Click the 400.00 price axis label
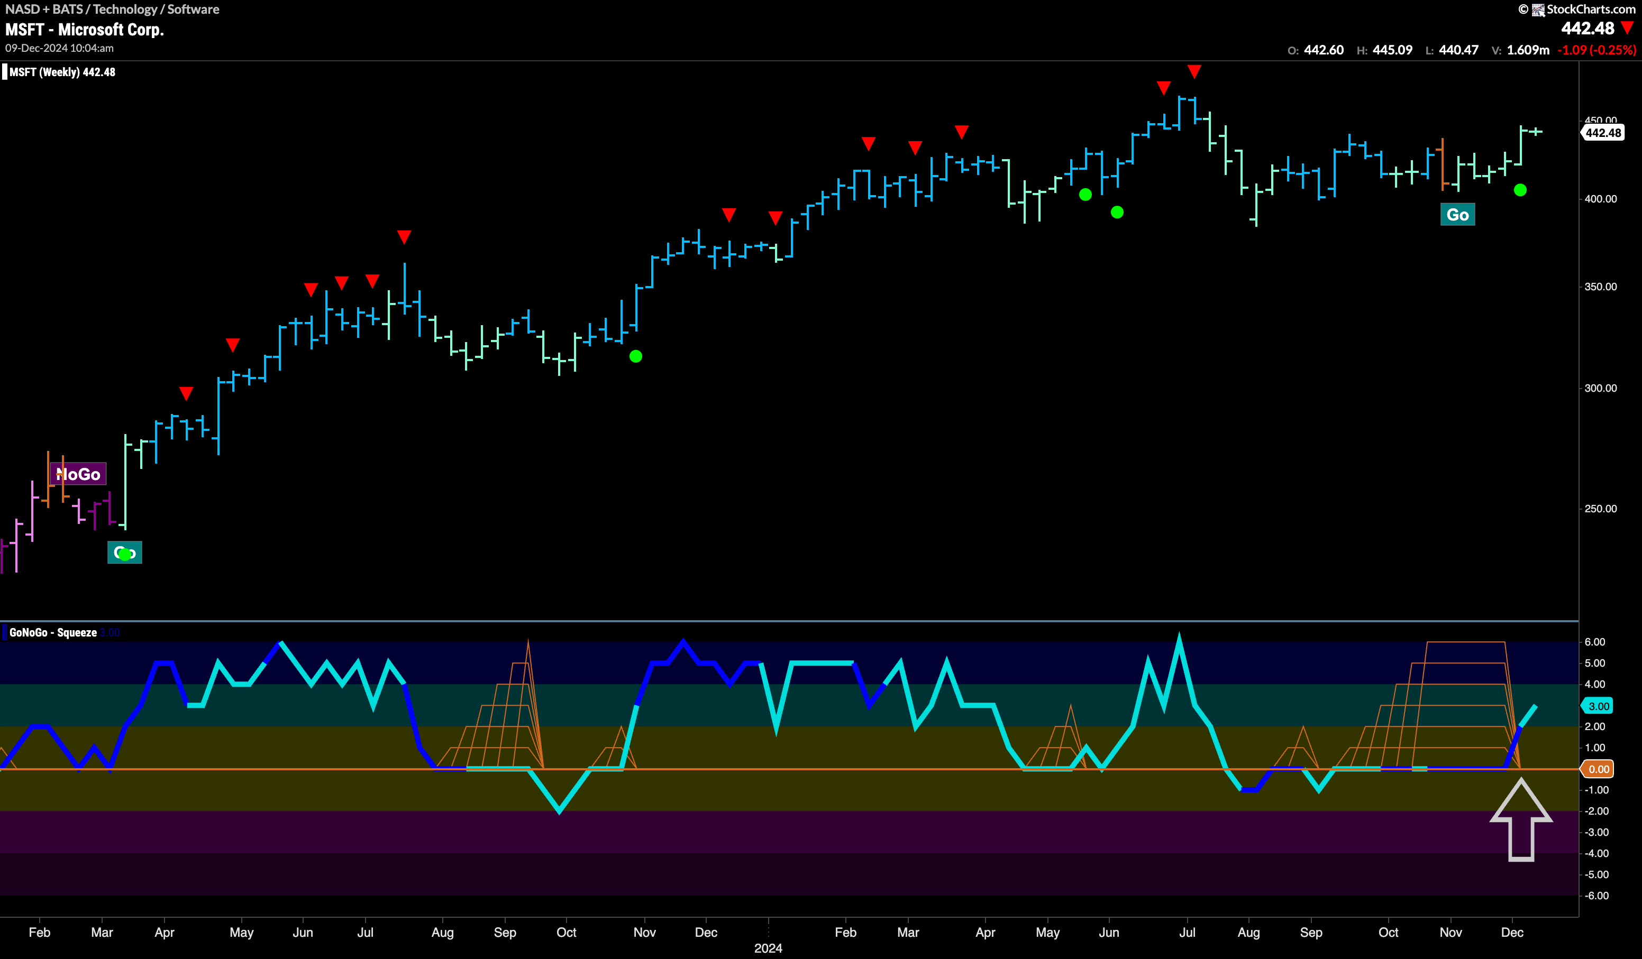The image size is (1642, 959). pos(1600,199)
